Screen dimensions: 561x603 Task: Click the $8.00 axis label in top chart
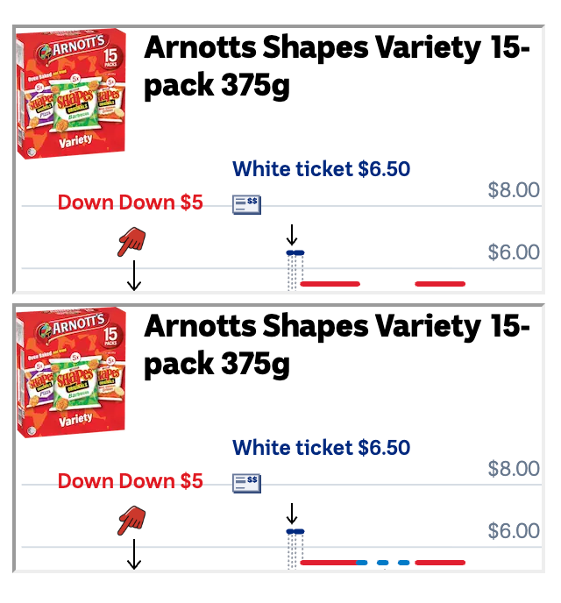(514, 190)
